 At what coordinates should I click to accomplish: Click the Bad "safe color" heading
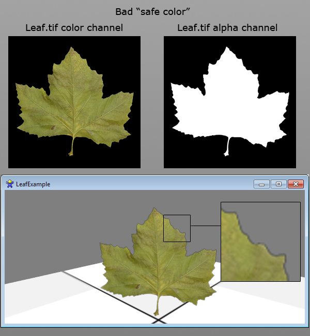[x=155, y=11]
